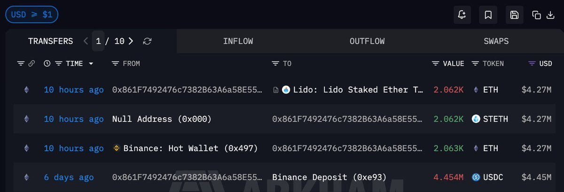
Task: Click the bookmark icon
Action: click(488, 15)
